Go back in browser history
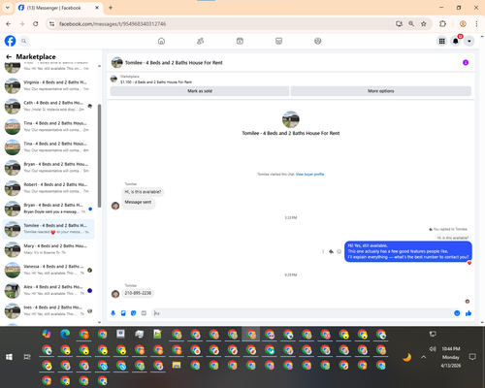This screenshot has width=485, height=388. click(x=9, y=24)
